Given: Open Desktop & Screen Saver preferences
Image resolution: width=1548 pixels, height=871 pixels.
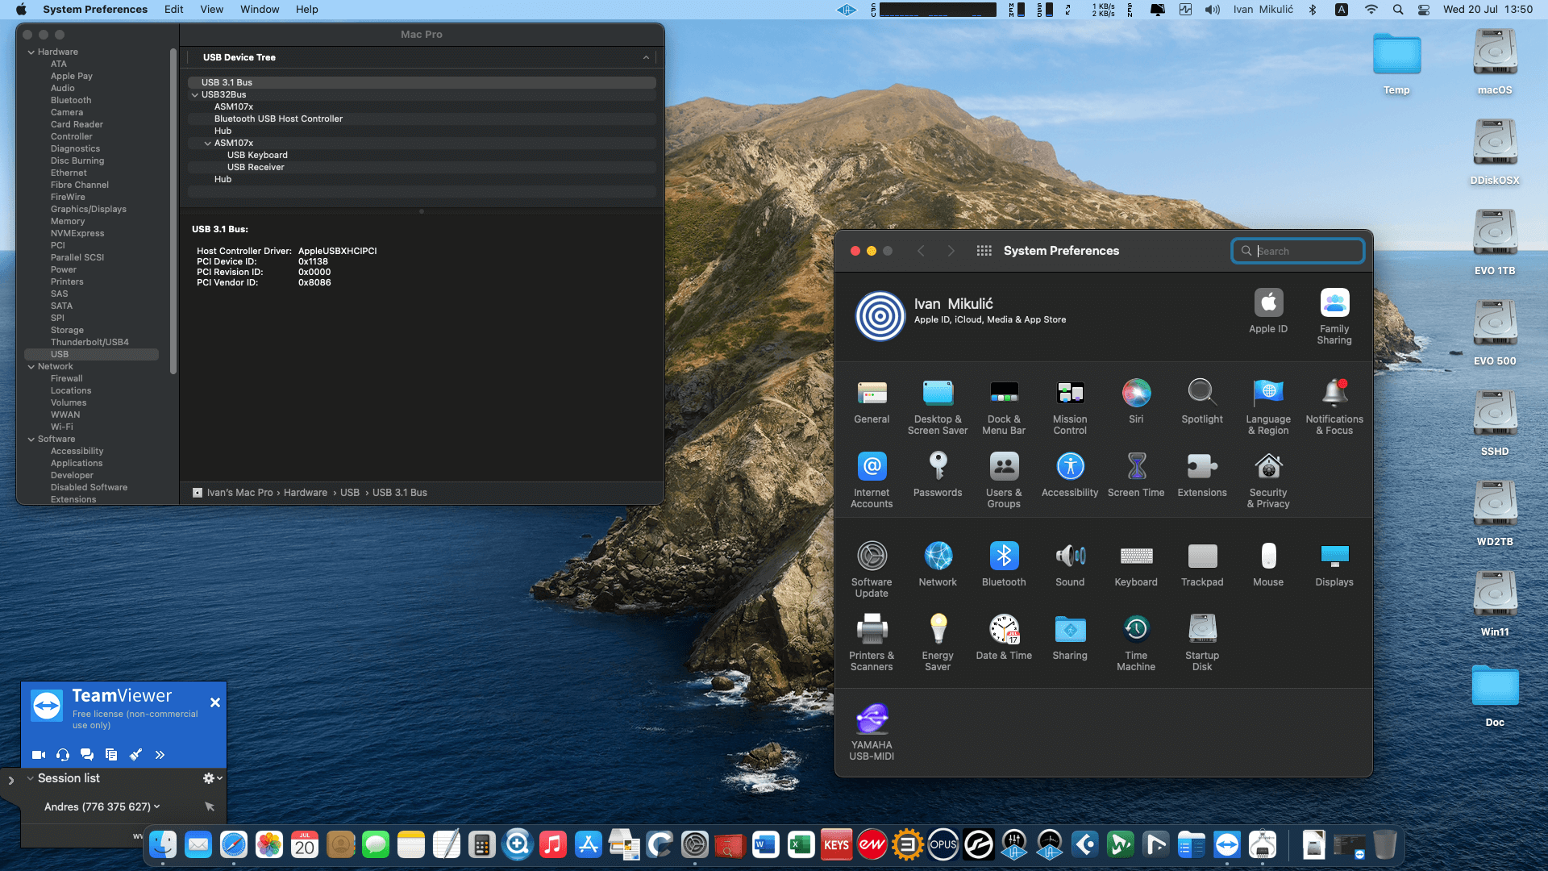Looking at the screenshot, I should pos(938,407).
